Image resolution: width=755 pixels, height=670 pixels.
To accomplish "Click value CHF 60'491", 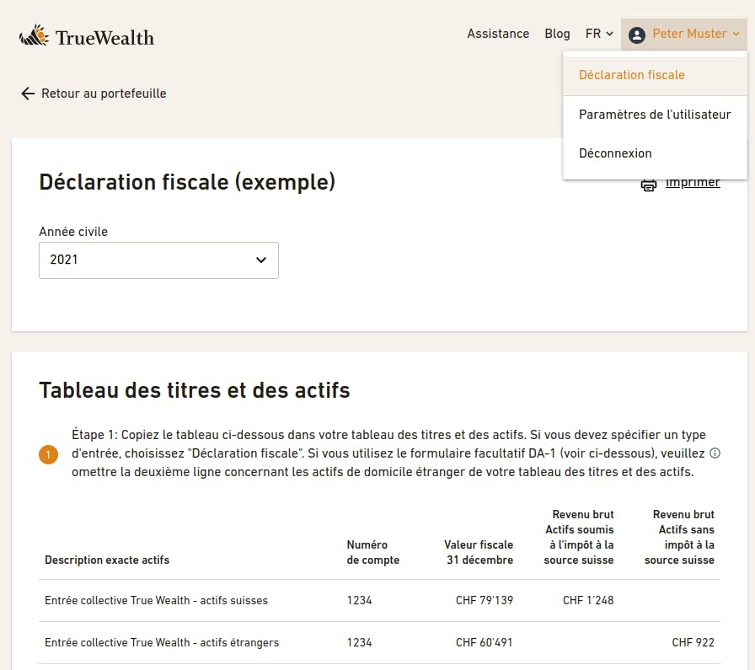I will coord(485,642).
